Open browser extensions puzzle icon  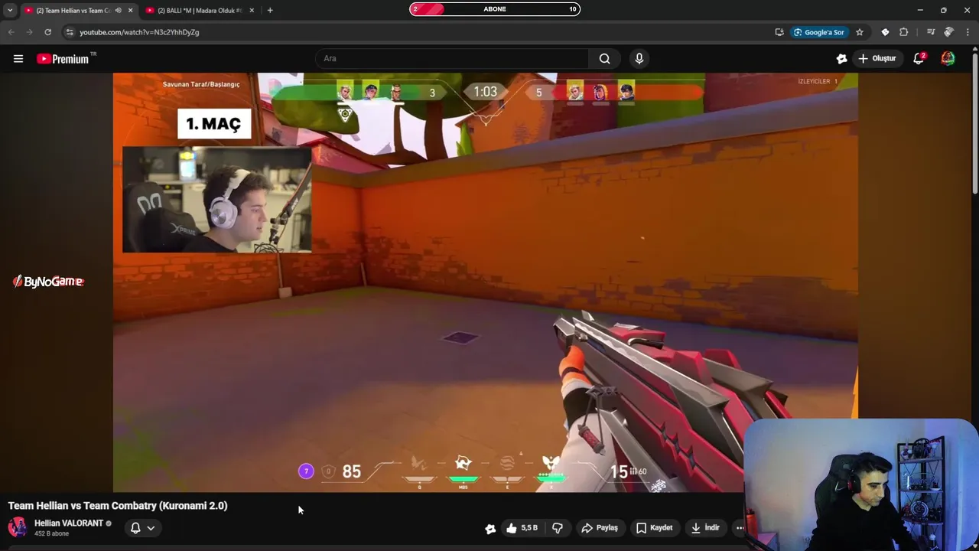tap(904, 32)
